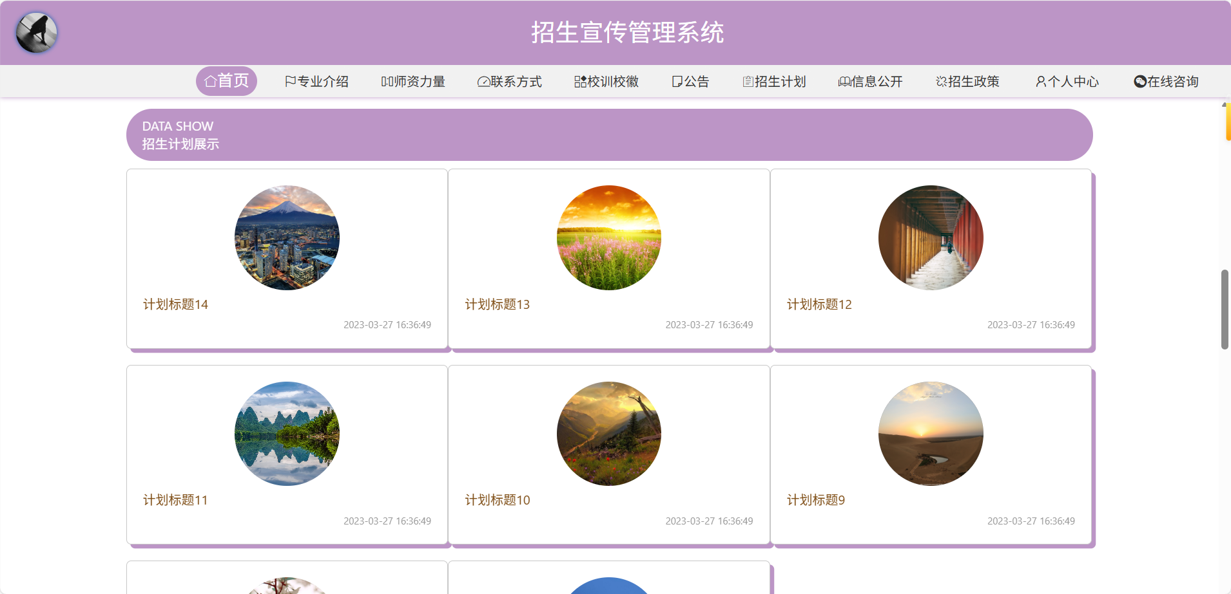Click the timestamp under 计划标题11

pyautogui.click(x=387, y=521)
